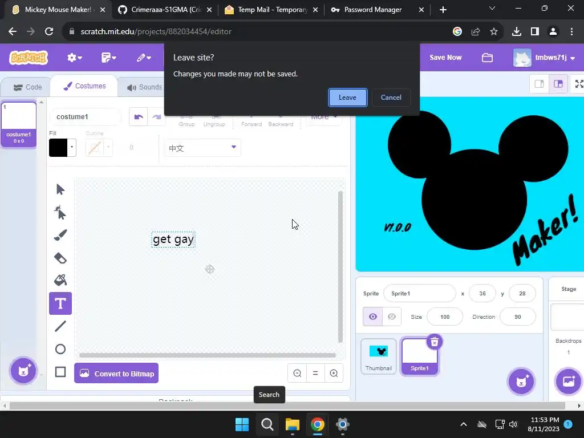The image size is (584, 438).
Task: Bookmark this page with star
Action: point(494,32)
